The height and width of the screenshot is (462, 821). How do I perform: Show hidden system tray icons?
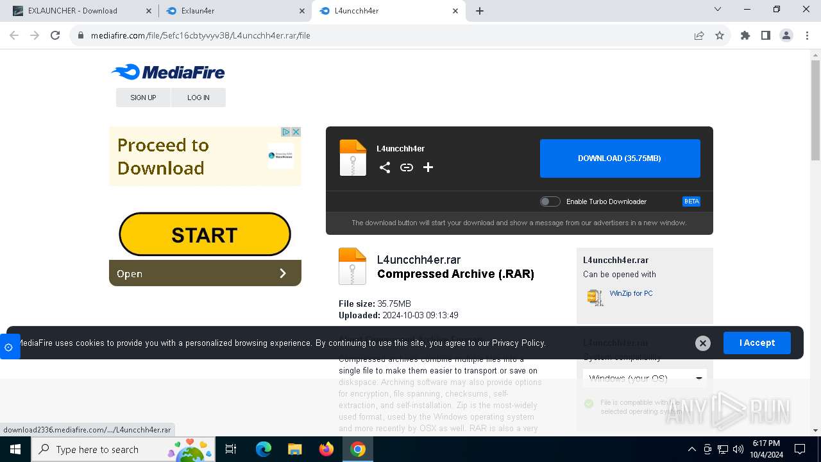pos(691,449)
